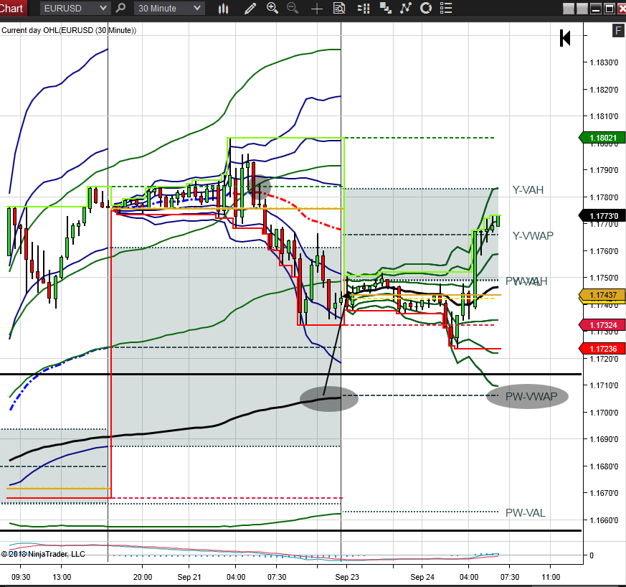Toggle the cross hair pointer tool
Image resolution: width=626 pixels, height=587 pixels.
317,9
